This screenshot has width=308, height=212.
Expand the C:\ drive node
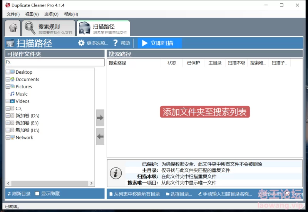tap(8, 108)
